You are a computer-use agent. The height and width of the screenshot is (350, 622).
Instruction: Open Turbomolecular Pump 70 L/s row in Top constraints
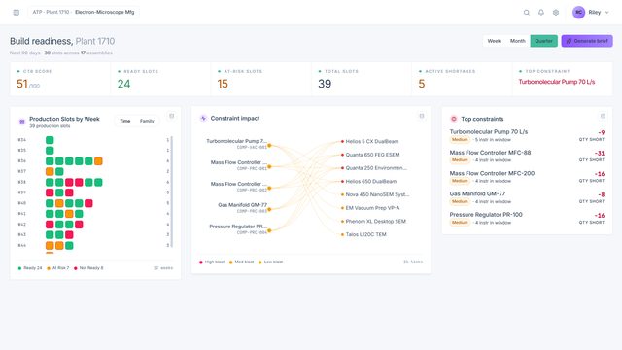[527, 135]
